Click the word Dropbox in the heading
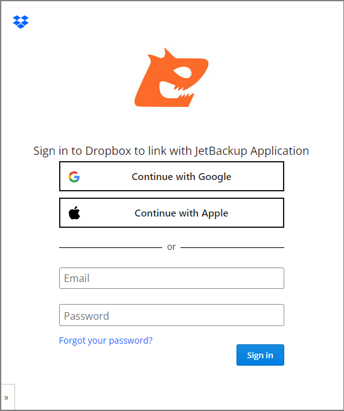Screen dimensions: 344x411 click(108, 151)
